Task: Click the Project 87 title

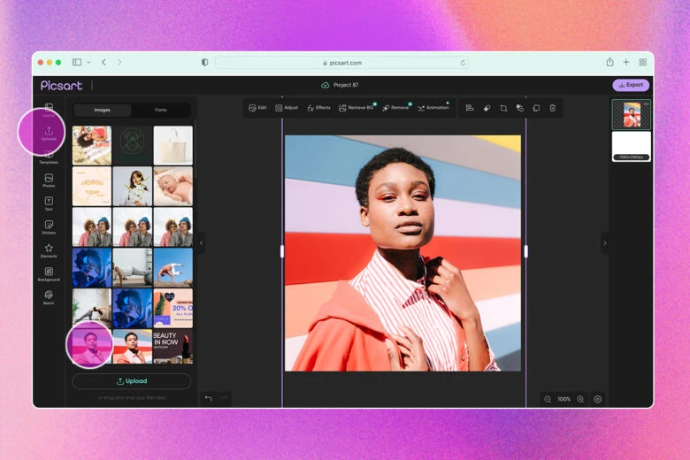Action: [346, 85]
